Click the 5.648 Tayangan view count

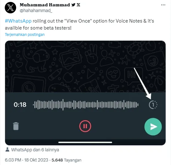[x=66, y=160]
